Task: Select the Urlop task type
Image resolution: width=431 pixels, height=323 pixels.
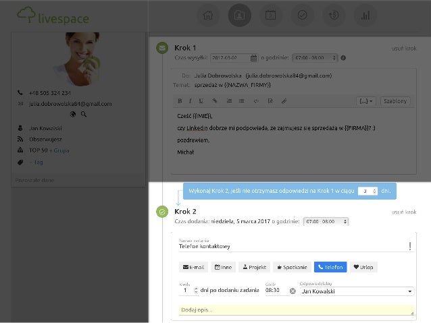Action: coord(363,267)
